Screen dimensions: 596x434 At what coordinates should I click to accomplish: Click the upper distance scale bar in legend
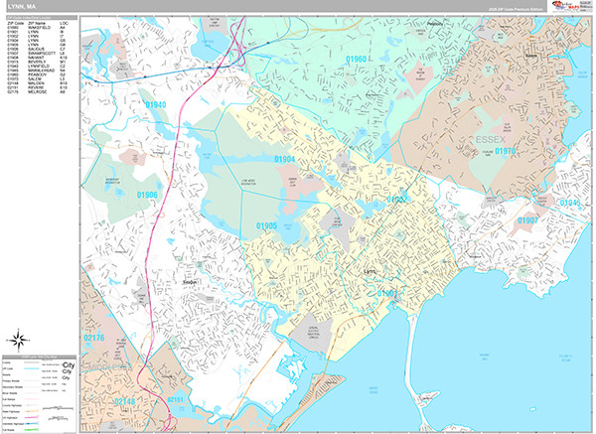pyautogui.click(x=58, y=408)
